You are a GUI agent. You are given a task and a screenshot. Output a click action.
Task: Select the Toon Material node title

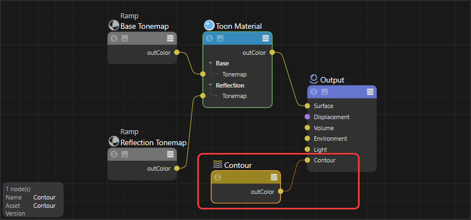click(239, 26)
